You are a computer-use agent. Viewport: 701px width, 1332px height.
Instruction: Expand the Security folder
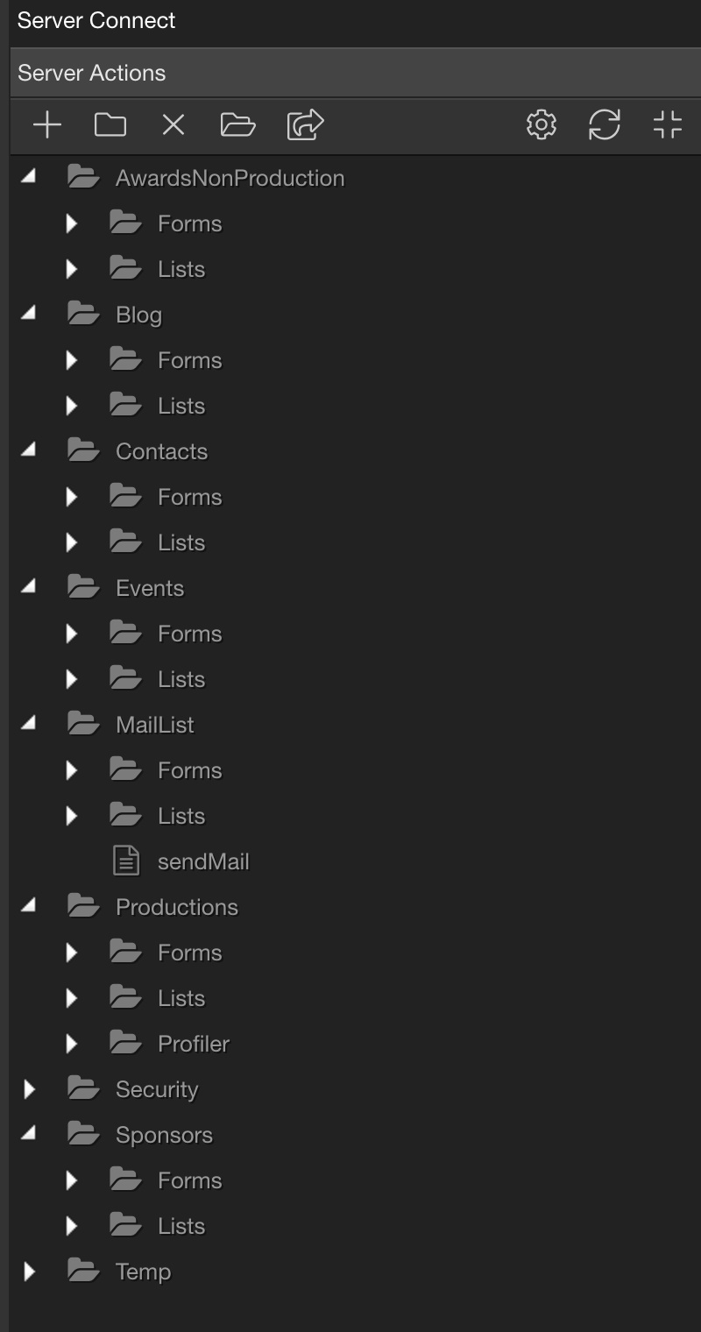(x=29, y=1089)
